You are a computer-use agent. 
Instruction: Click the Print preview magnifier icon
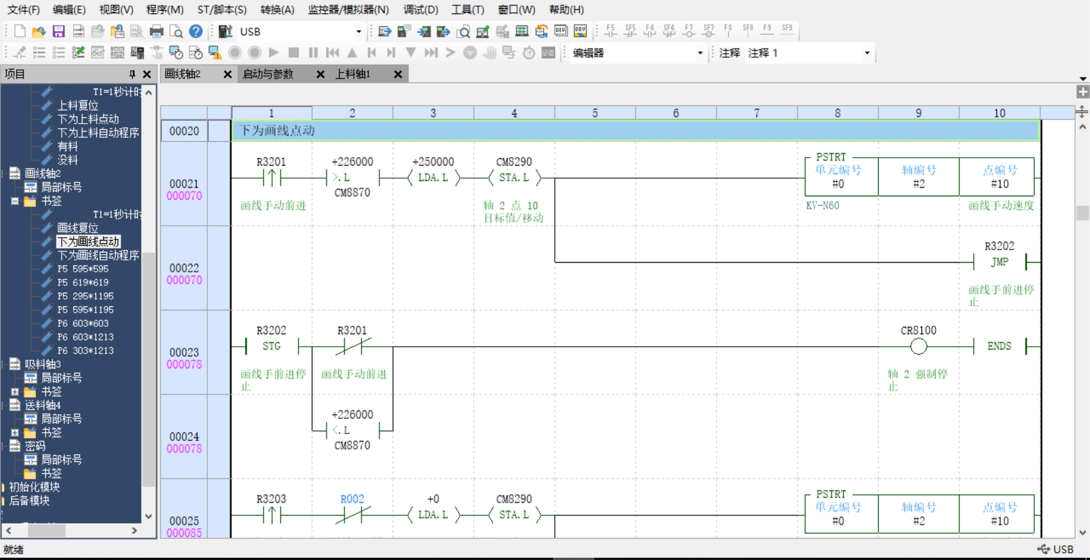click(x=177, y=31)
